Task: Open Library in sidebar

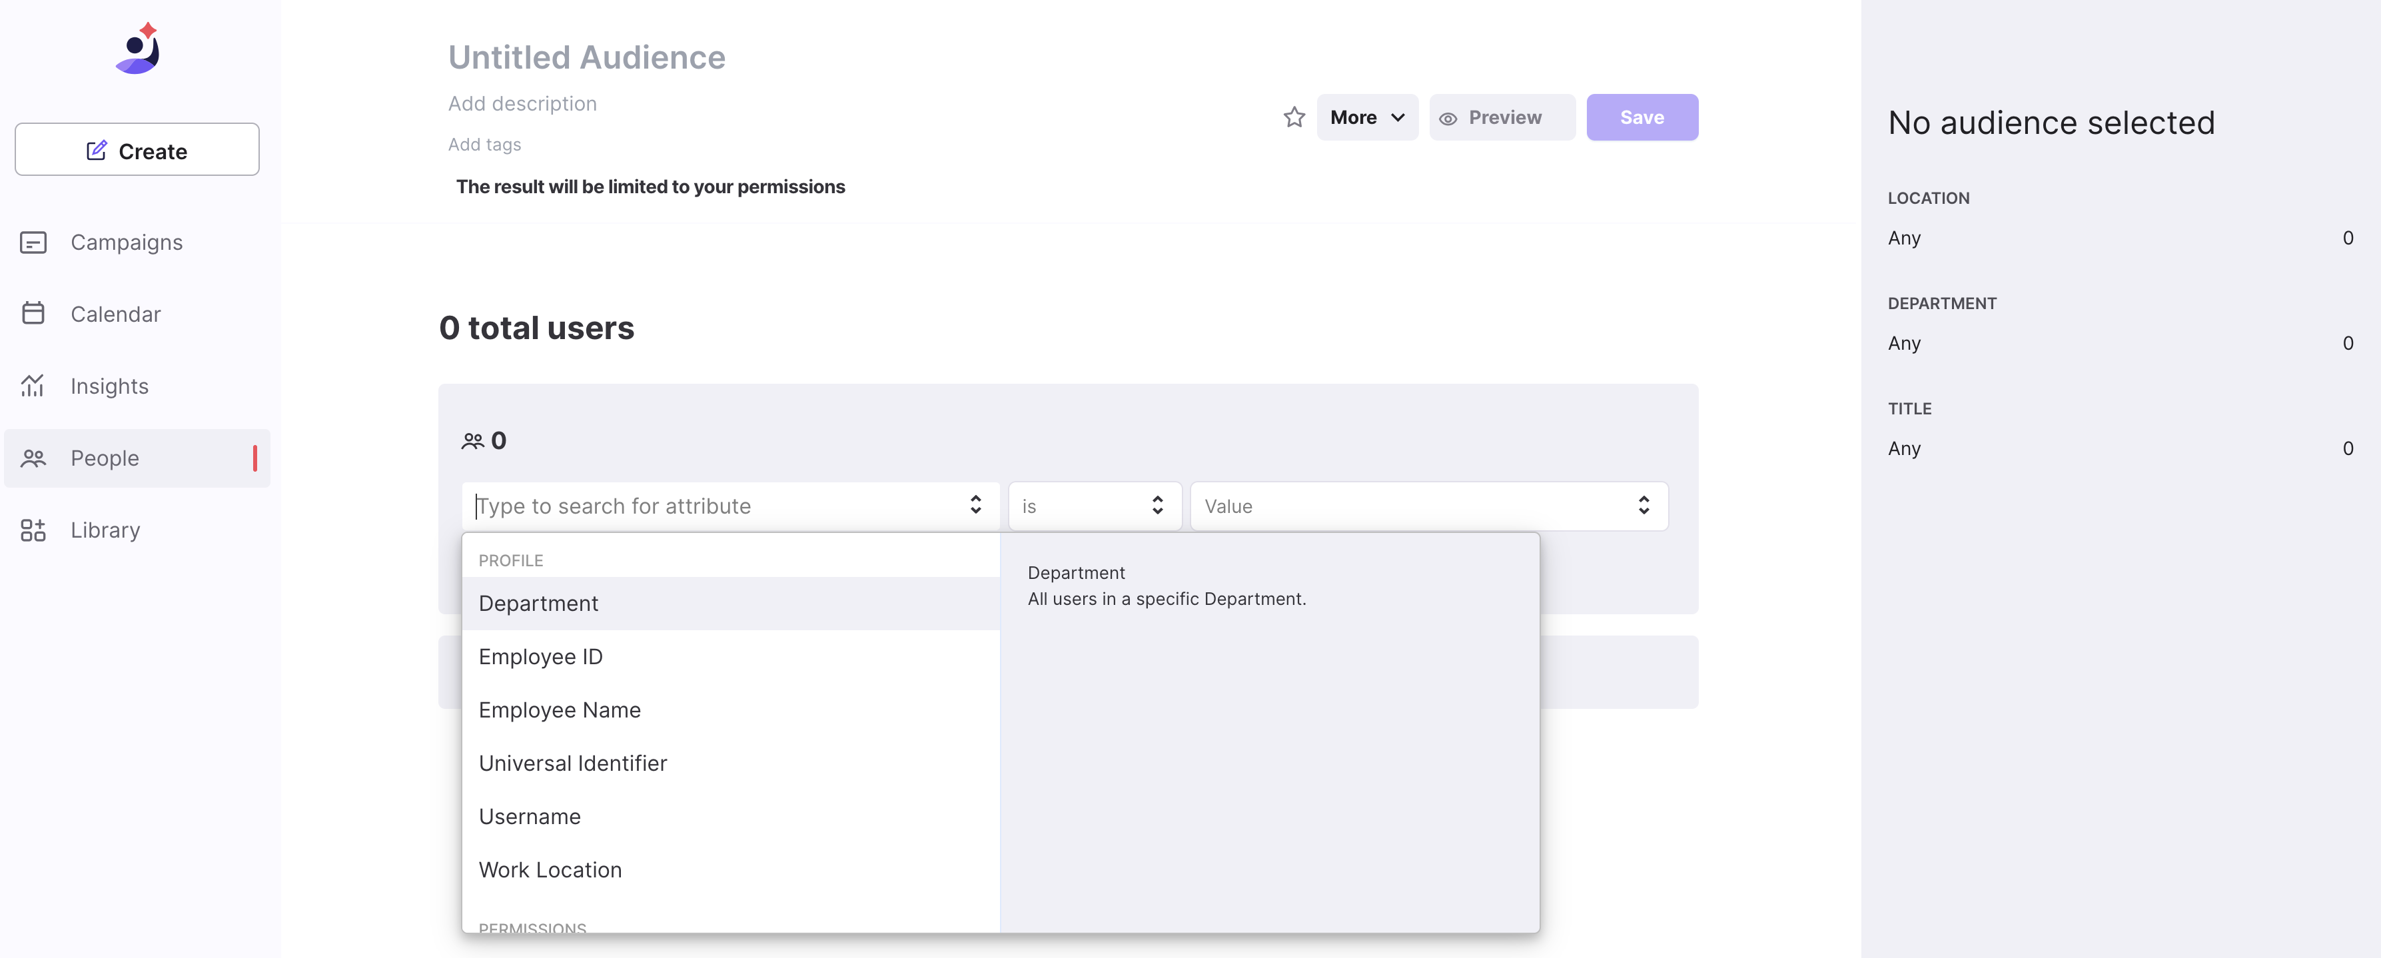Action: [137, 530]
